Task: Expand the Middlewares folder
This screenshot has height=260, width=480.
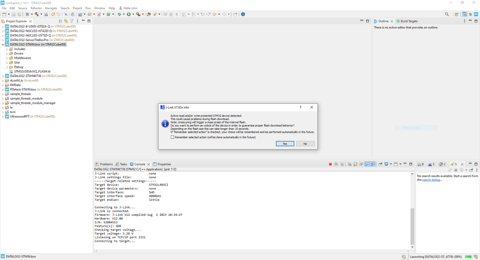Action: (7, 58)
